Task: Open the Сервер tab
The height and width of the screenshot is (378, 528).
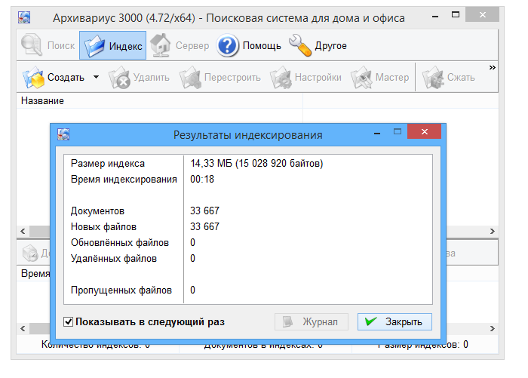Action: (180, 45)
